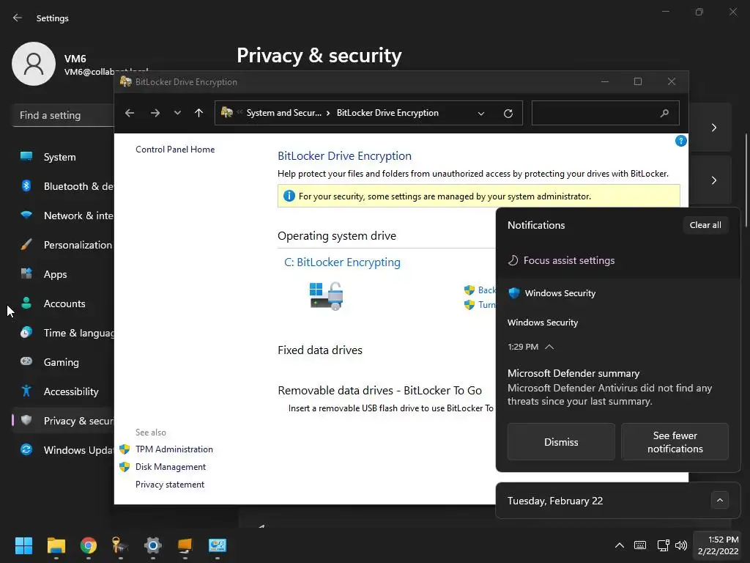Click the C: drive lock icon
Viewport: 750px width, 563px height.
point(327,296)
